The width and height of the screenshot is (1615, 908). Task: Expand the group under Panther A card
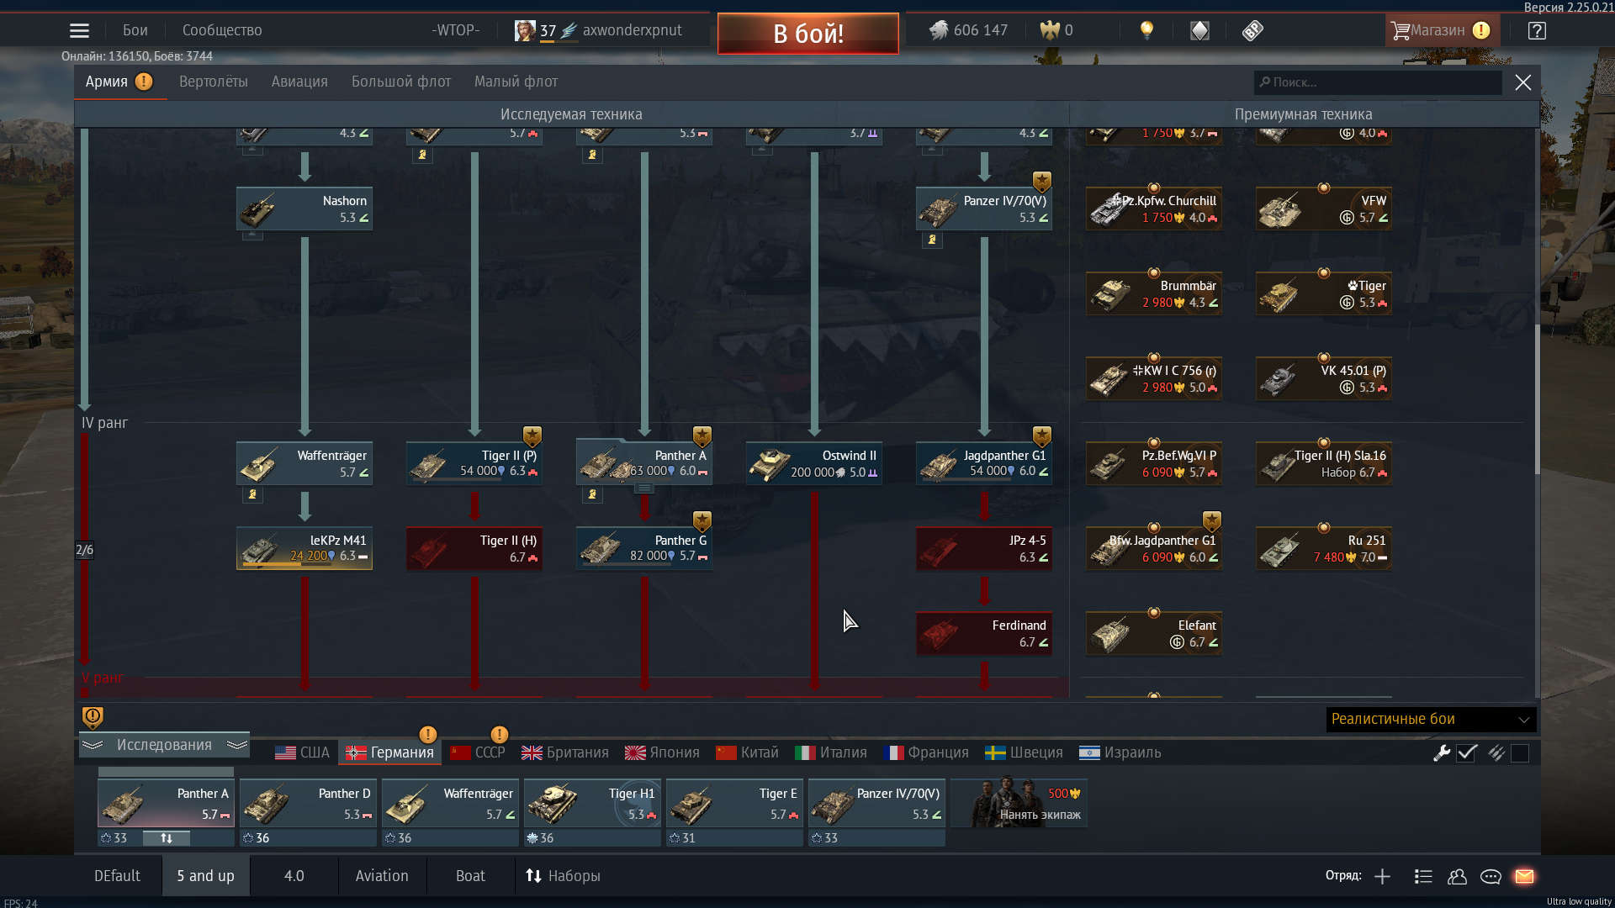[644, 488]
